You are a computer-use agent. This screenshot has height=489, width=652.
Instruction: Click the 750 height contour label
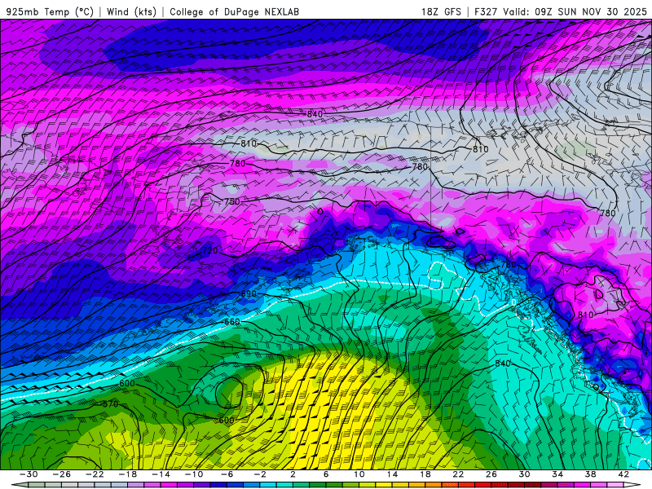232,201
